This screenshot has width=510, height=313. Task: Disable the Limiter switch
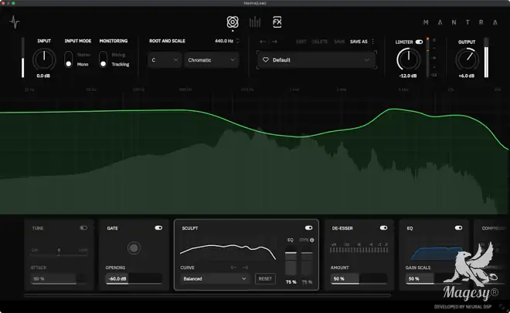(419, 42)
